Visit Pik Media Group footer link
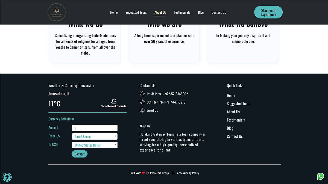Image resolution: width=328 pixels, height=184 pixels. click(159, 173)
